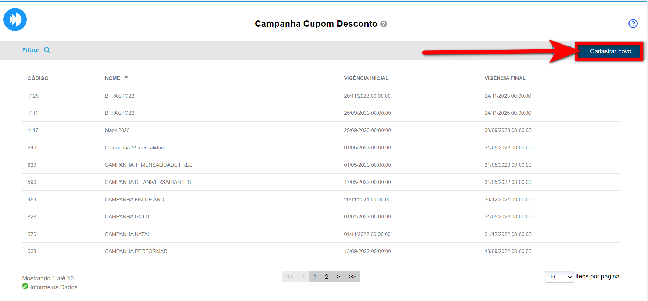Open the Filtrar filter link

pyautogui.click(x=31, y=50)
